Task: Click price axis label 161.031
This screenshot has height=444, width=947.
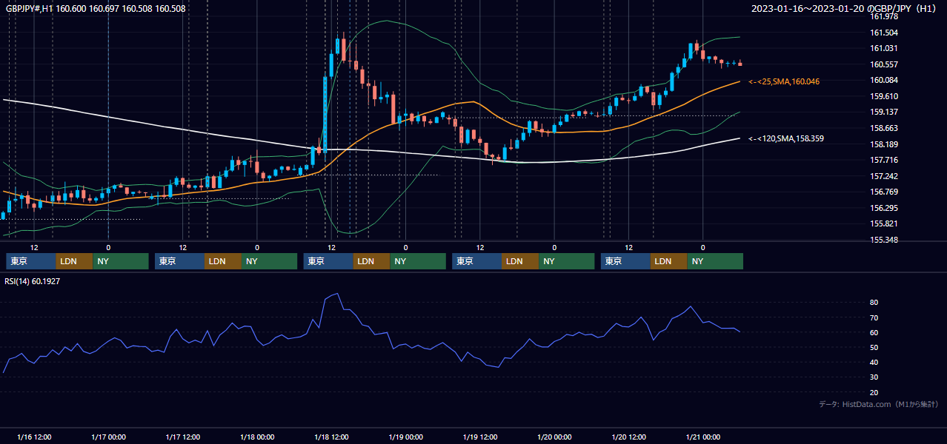Action: point(884,48)
